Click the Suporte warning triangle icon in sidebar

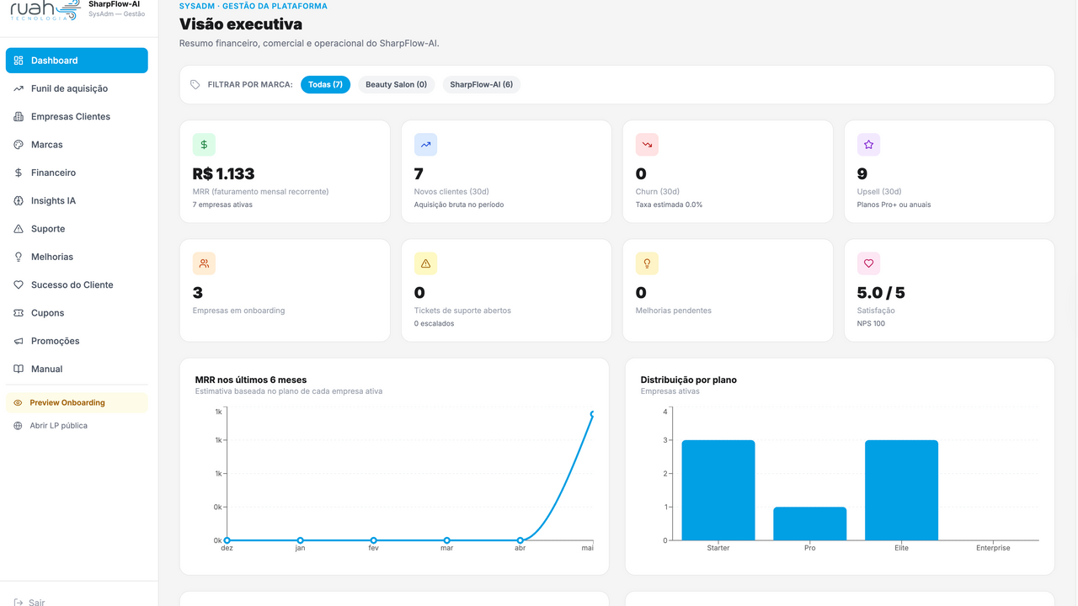19,229
